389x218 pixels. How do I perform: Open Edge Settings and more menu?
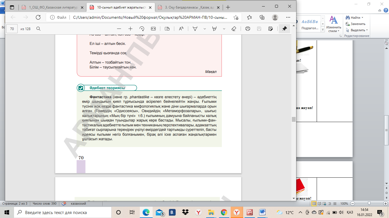pos(288,17)
